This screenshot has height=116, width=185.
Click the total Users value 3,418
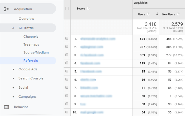(x=151, y=24)
